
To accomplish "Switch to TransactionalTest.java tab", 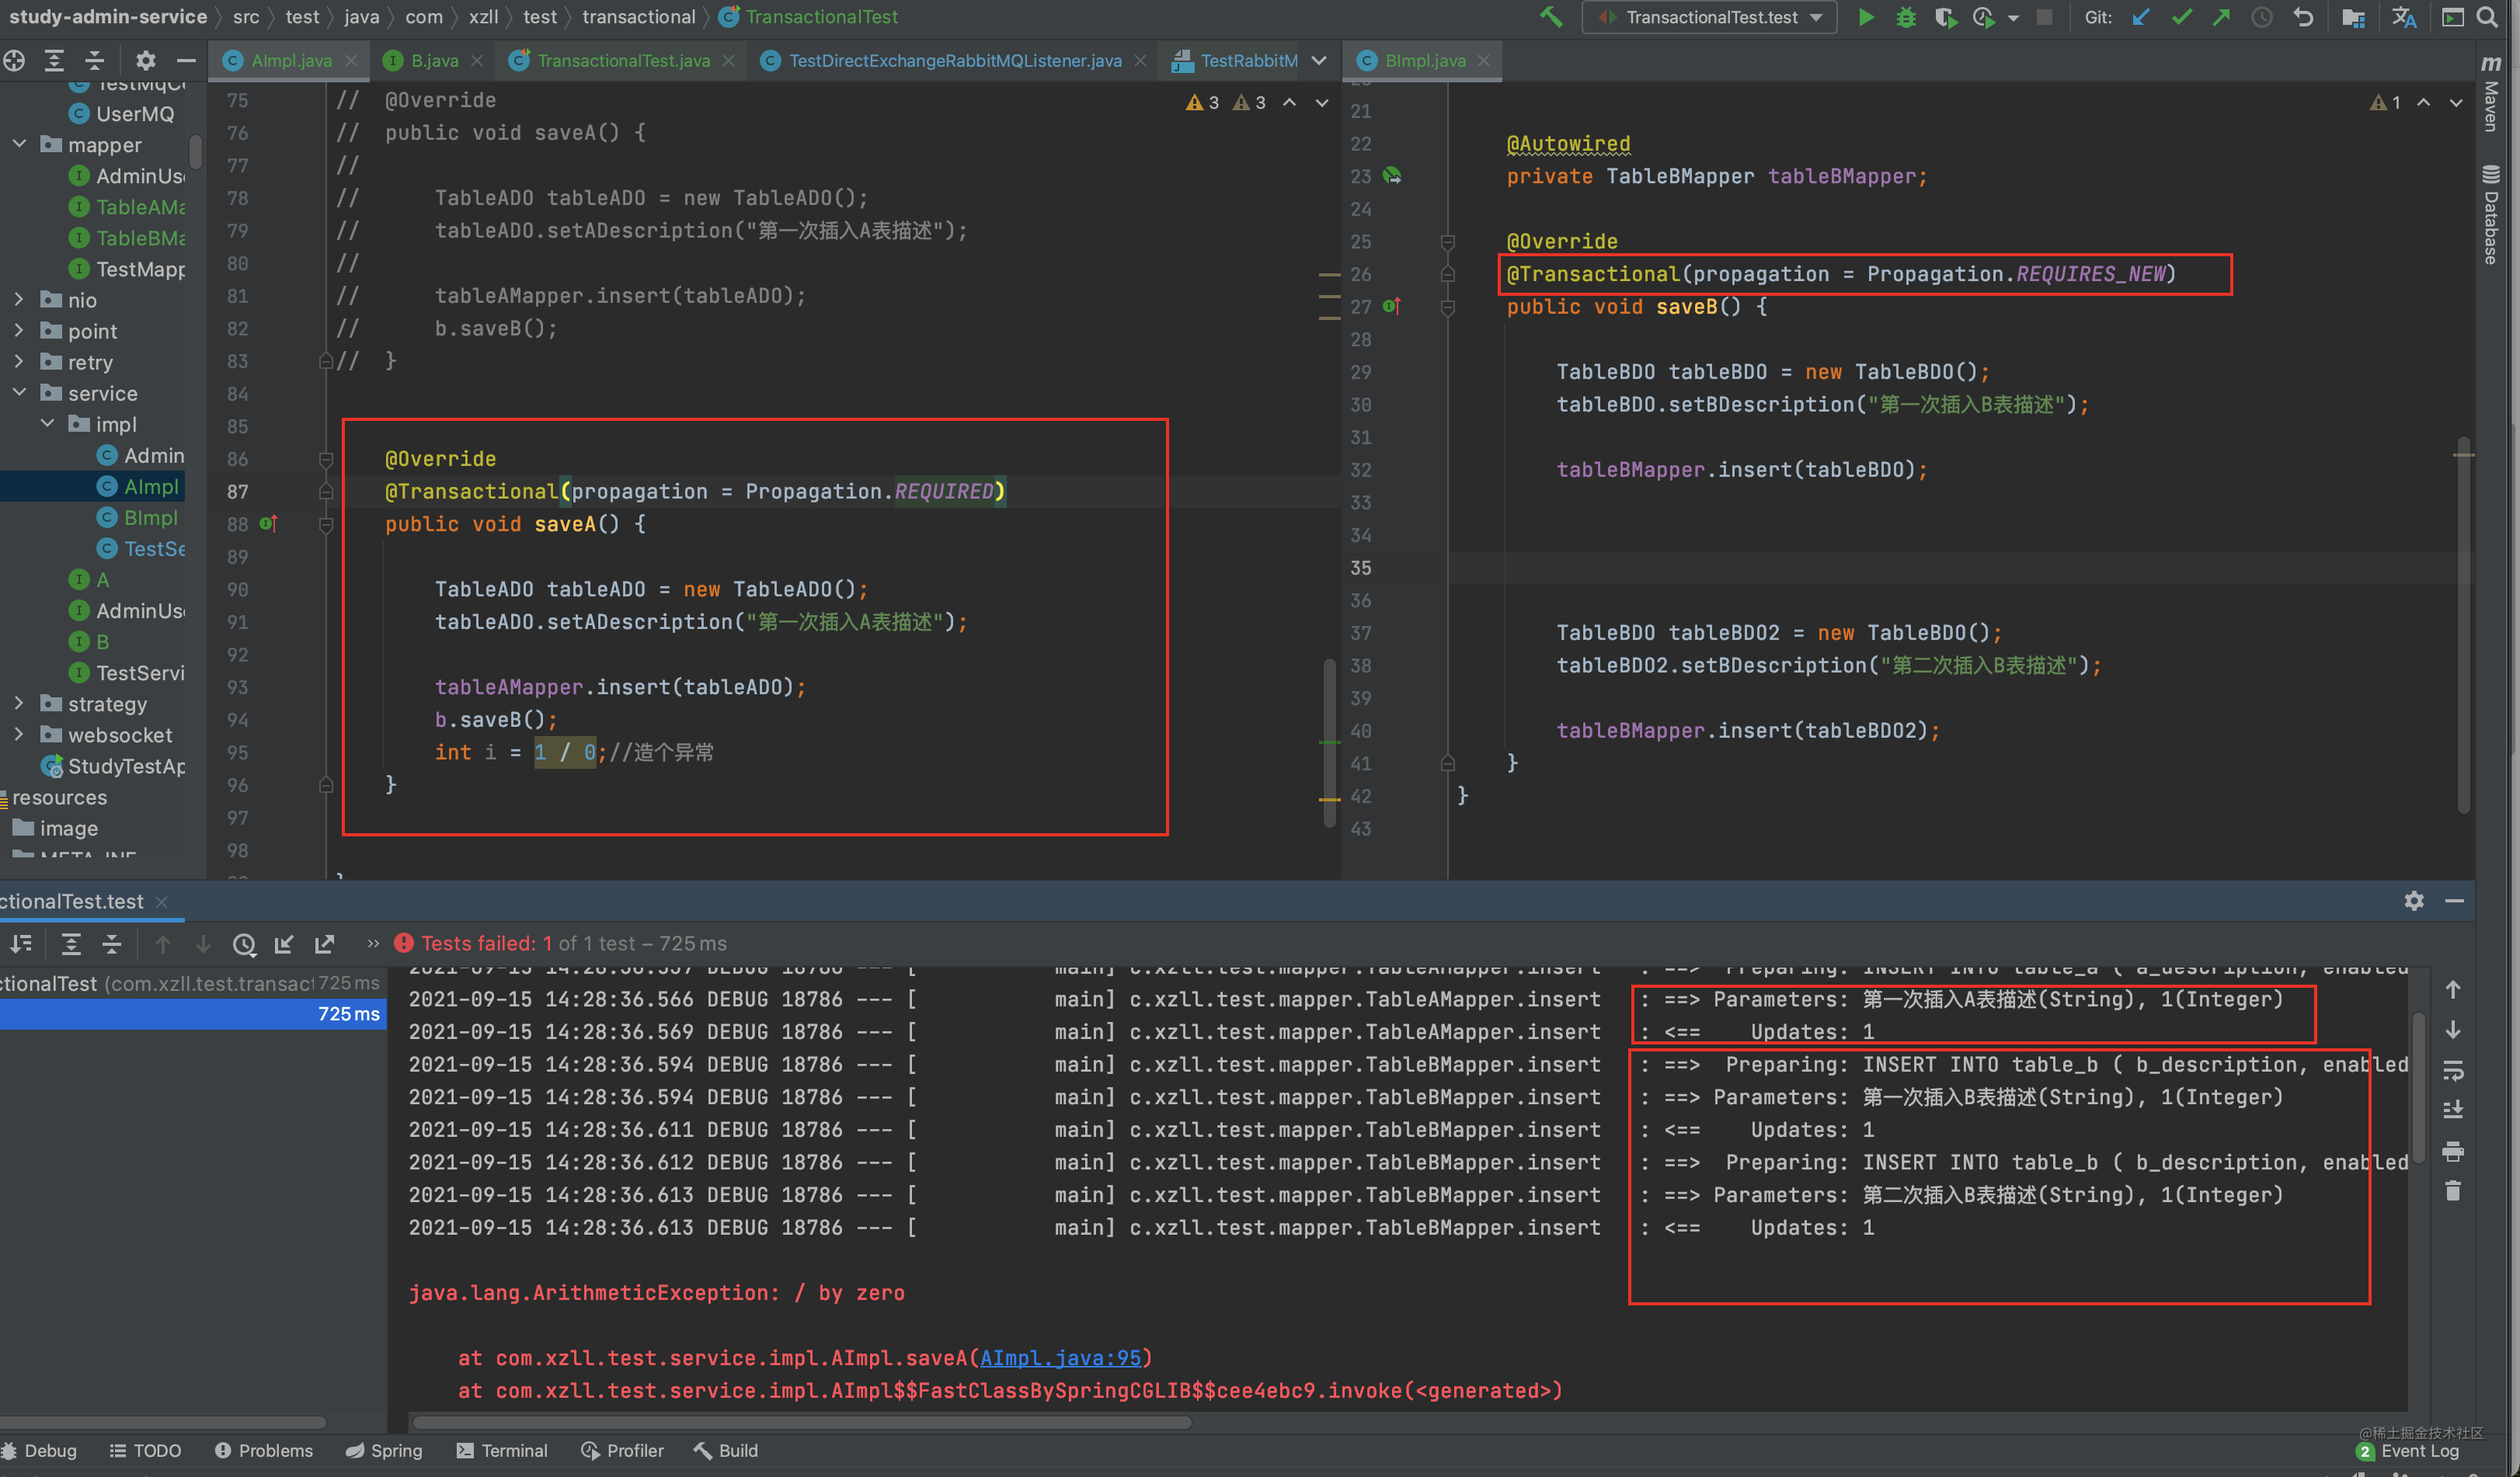I will [622, 61].
